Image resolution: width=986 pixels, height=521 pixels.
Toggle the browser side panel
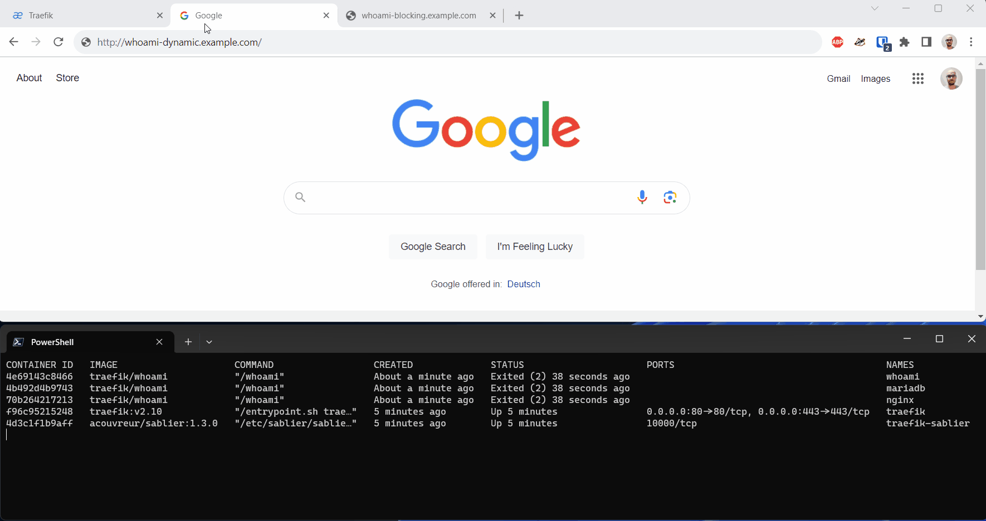926,42
